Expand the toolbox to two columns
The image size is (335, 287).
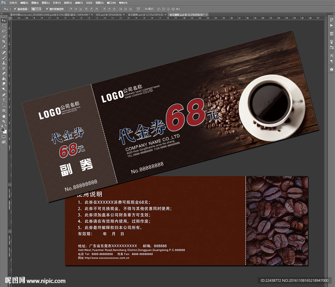point(2,14)
